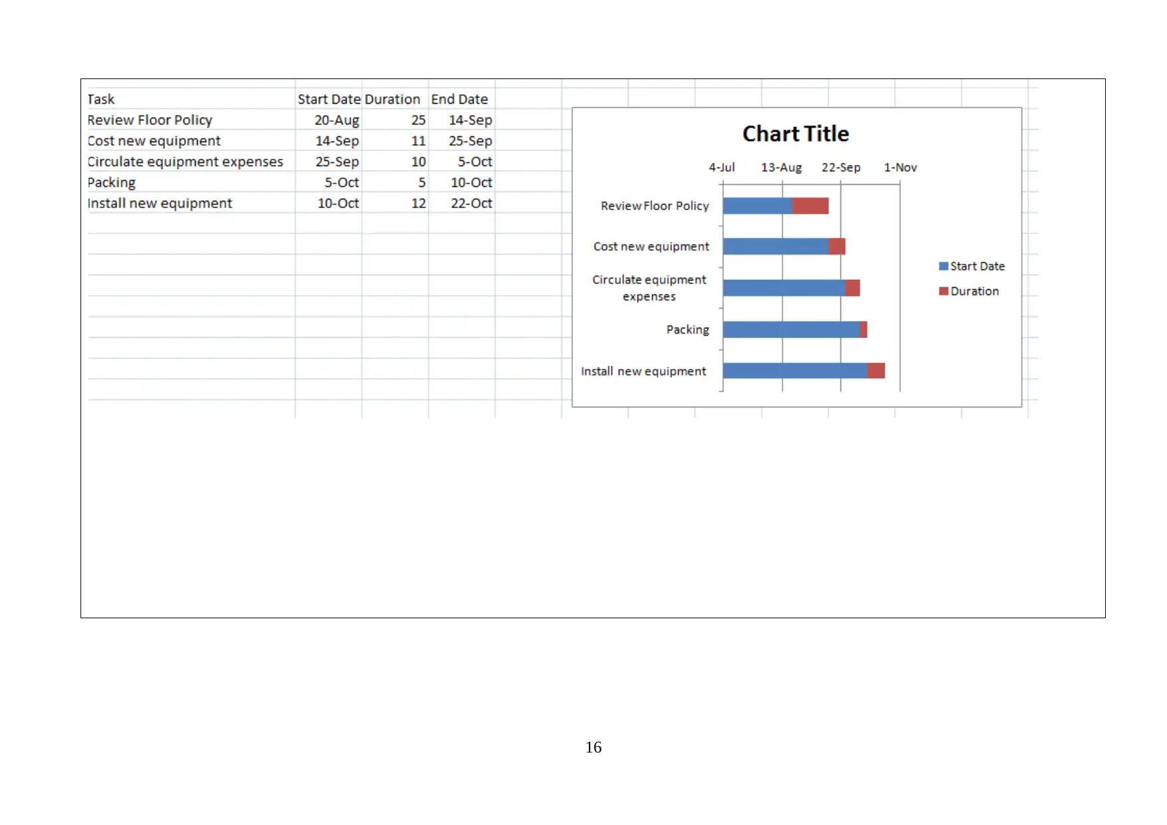1167x825 pixels.
Task: Select the duration value 11 cell
Action: 395,140
